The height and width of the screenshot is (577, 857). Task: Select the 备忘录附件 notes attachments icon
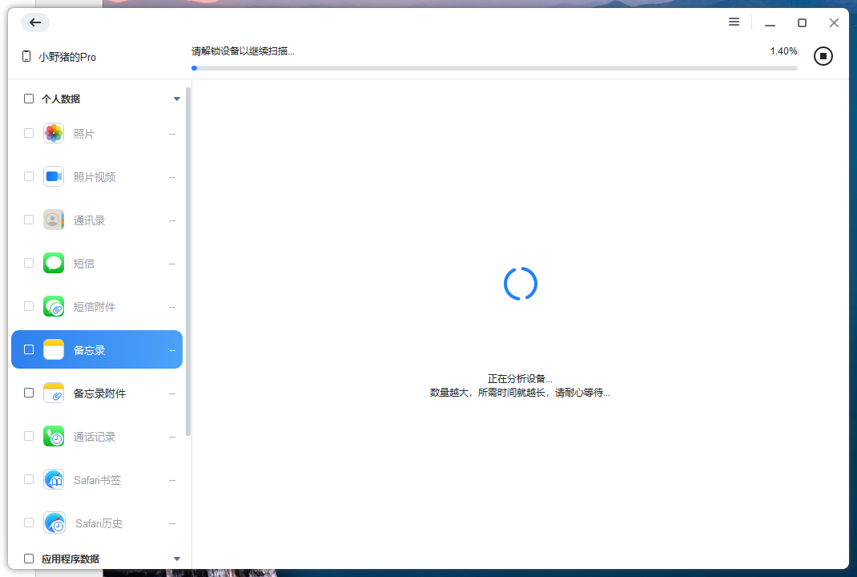pyautogui.click(x=53, y=393)
